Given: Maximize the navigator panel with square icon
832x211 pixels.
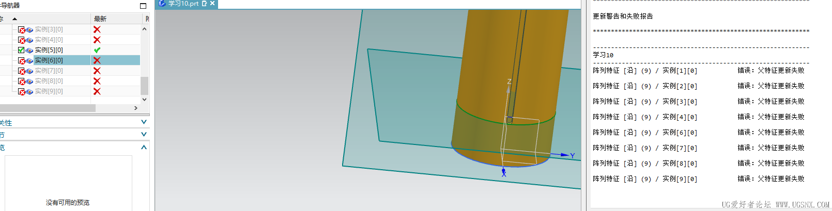Looking at the screenshot, I should [x=143, y=6].
